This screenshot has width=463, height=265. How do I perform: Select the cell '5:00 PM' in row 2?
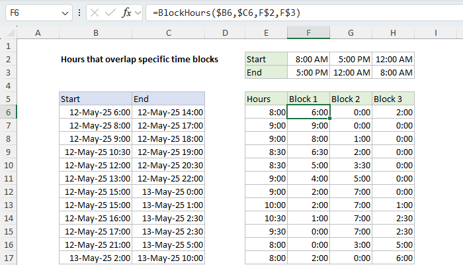351,59
